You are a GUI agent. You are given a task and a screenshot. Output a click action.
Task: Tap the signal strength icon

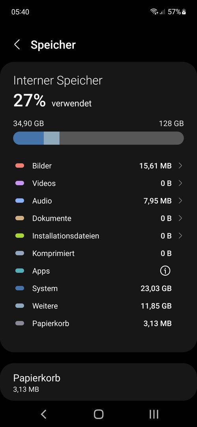[x=162, y=12]
